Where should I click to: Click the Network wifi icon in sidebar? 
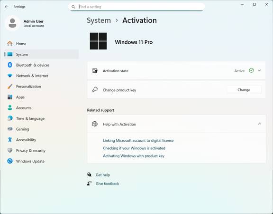pyautogui.click(x=10, y=76)
